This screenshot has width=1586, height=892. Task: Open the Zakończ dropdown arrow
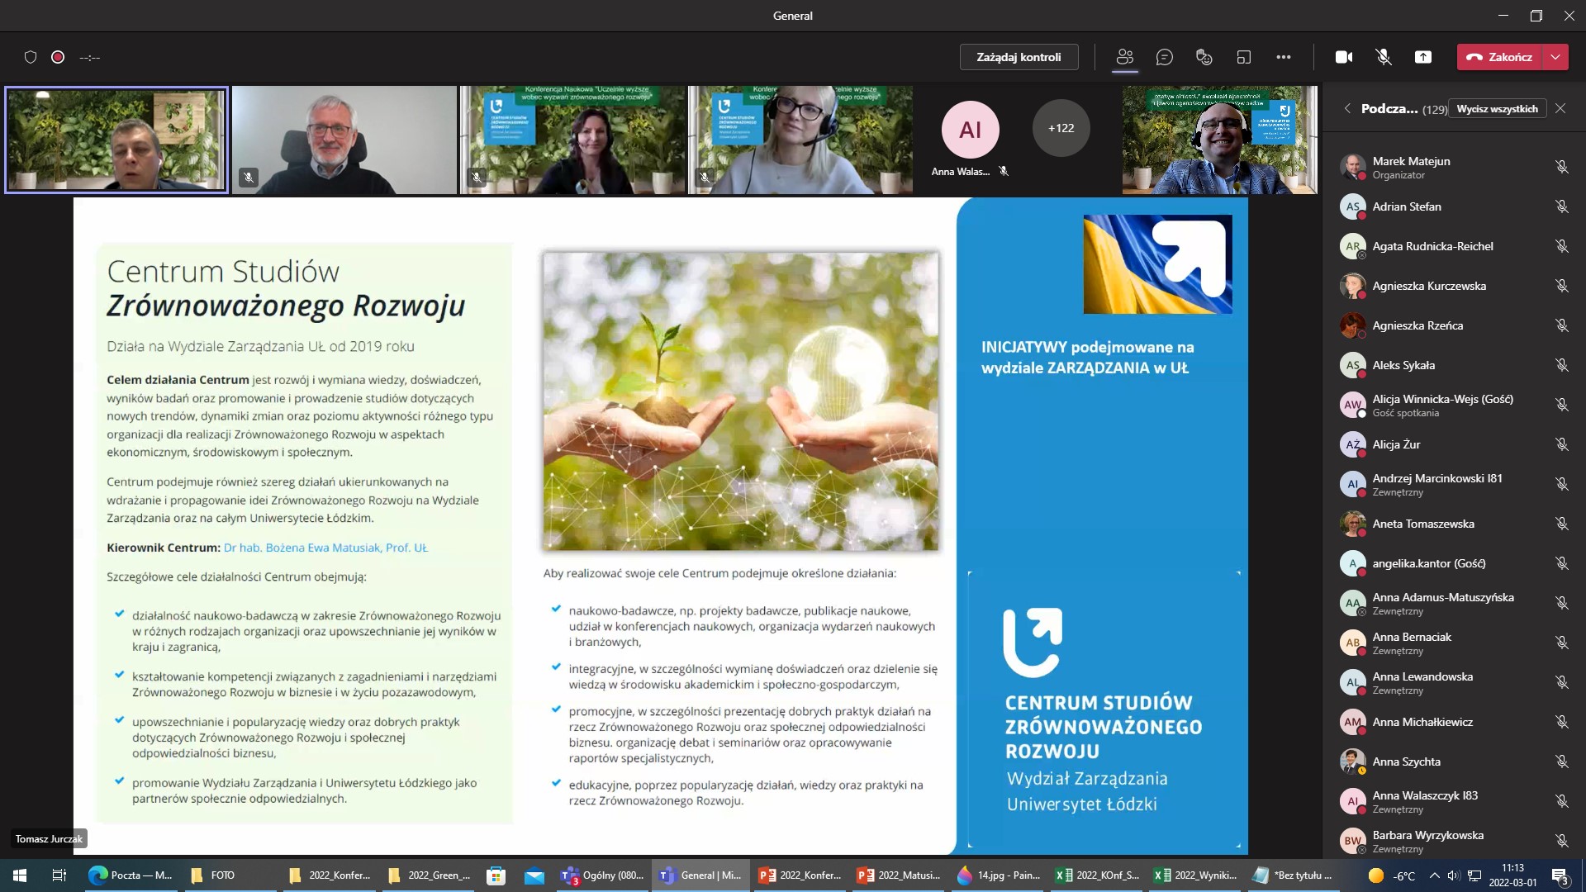pyautogui.click(x=1556, y=57)
